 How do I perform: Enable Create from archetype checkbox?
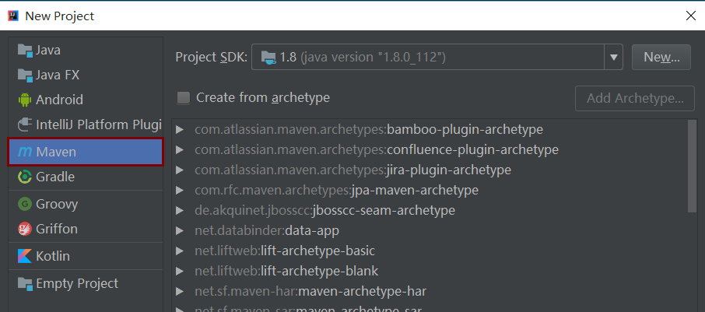[x=184, y=97]
